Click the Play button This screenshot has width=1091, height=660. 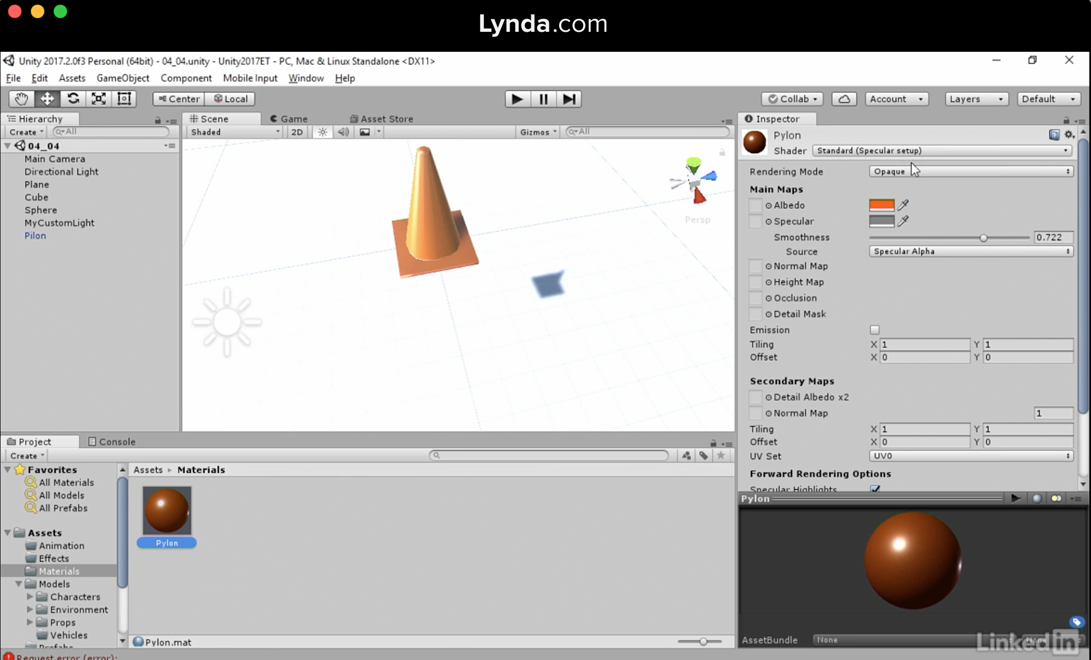pos(517,99)
